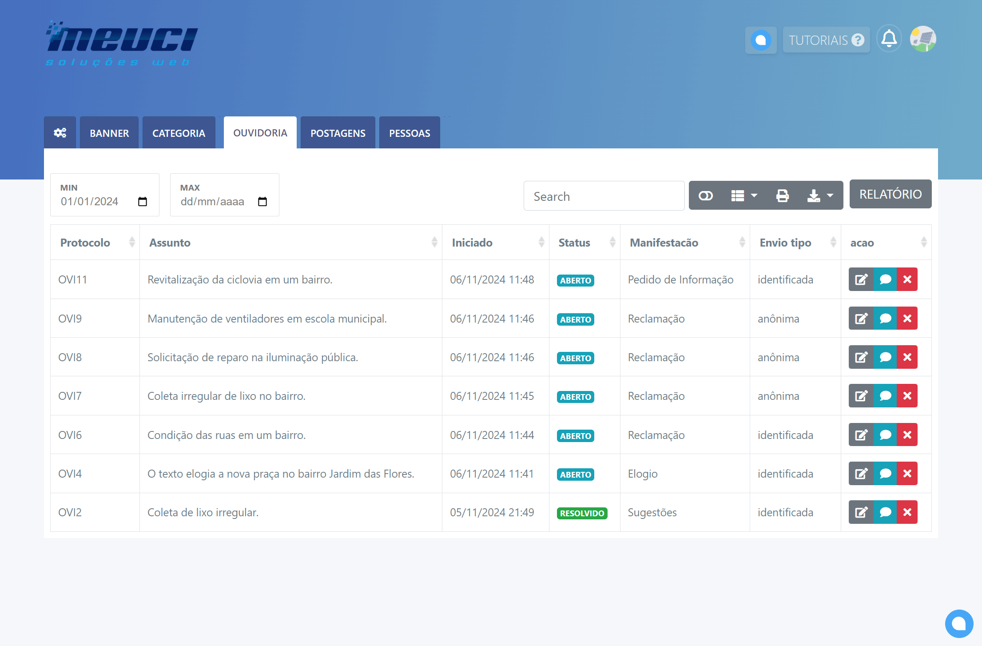Open comments for OVI9 entry
Screen dimensions: 982x646
pos(885,319)
